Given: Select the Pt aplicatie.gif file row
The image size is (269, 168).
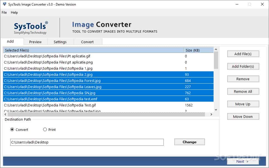Looking at the screenshot, I should coord(108,56).
